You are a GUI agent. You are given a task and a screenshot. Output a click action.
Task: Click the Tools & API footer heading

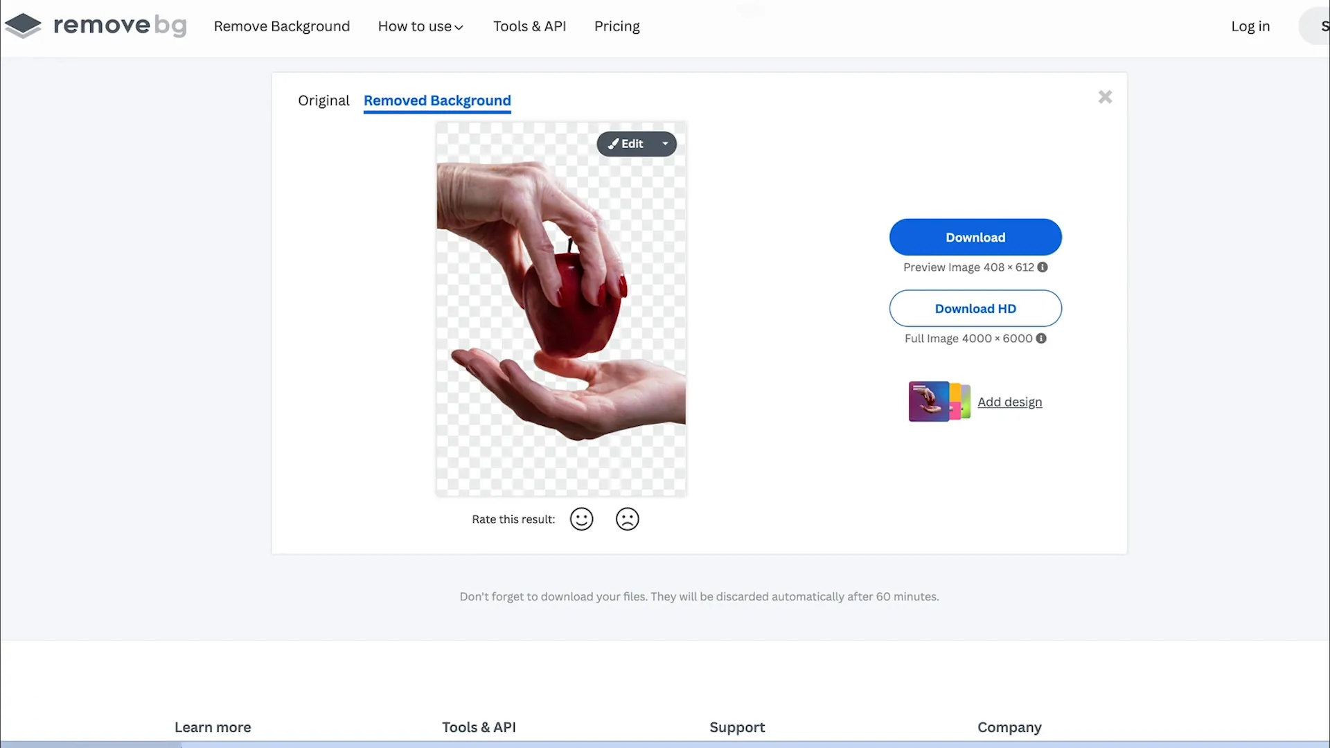pyautogui.click(x=479, y=727)
